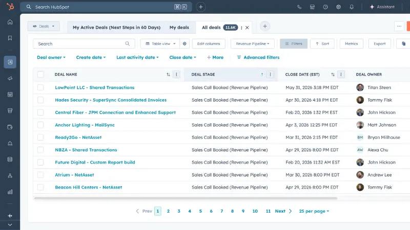Open the Bookmarks icon in sidebar

(10, 38)
